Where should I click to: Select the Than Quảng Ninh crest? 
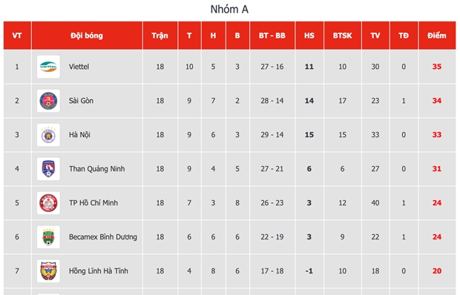(x=48, y=169)
